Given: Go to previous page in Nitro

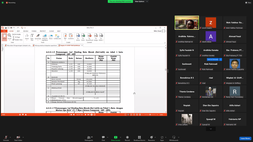Looking at the screenshot, I should (74, 115).
